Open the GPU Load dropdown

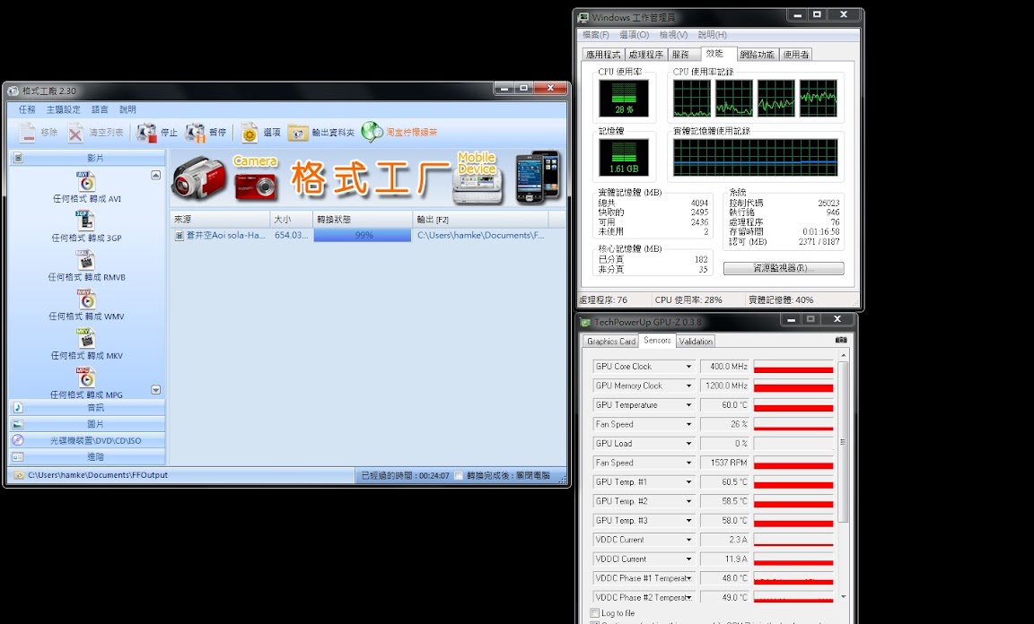tap(688, 444)
